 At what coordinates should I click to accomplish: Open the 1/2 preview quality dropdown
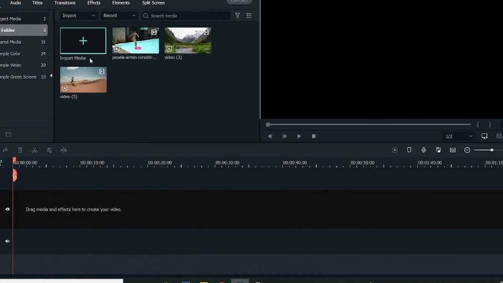pyautogui.click(x=459, y=136)
